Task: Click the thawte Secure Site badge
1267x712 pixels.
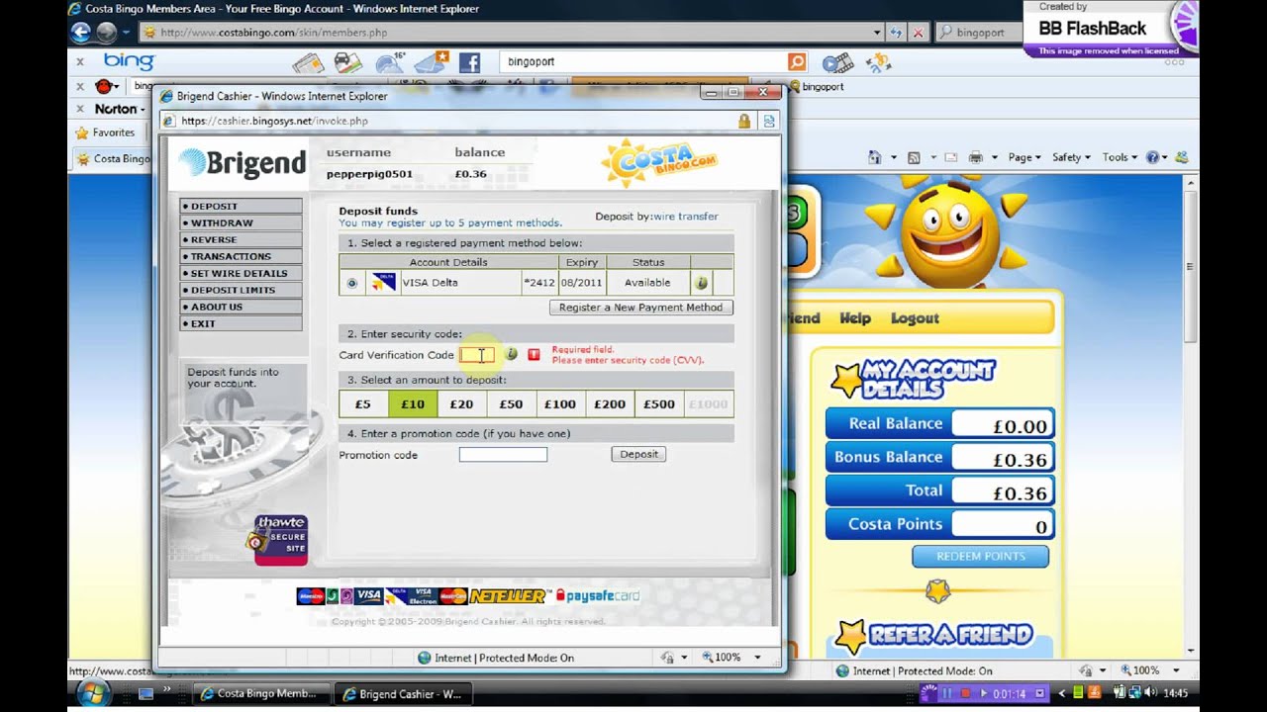Action: 279,540
